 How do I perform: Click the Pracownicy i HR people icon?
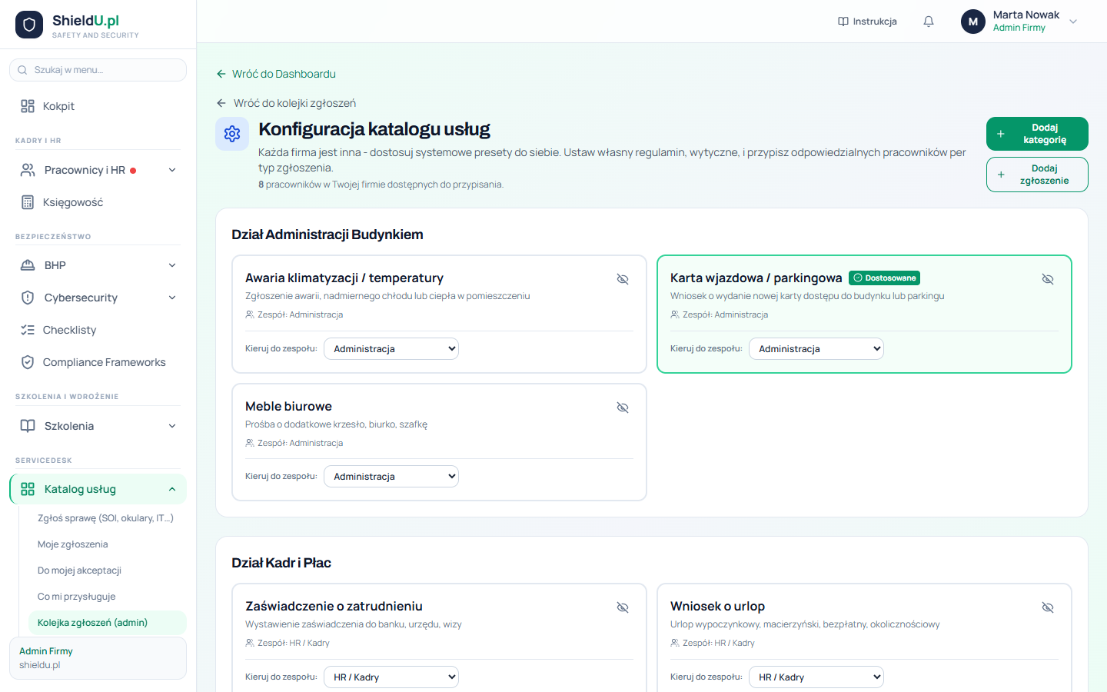click(28, 170)
